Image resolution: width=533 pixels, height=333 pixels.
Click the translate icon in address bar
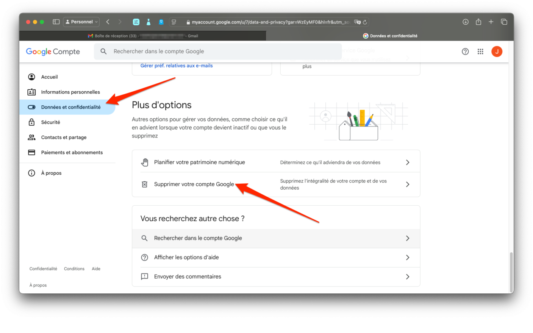pyautogui.click(x=357, y=22)
